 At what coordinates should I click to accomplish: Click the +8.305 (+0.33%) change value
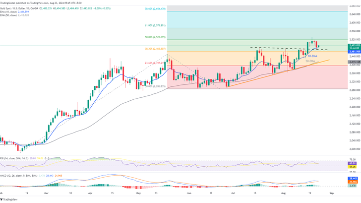(x=103, y=8)
